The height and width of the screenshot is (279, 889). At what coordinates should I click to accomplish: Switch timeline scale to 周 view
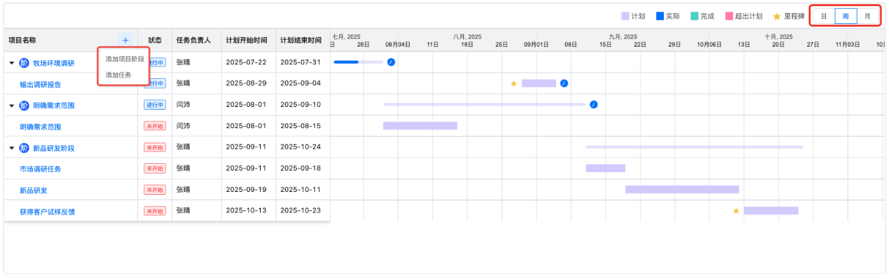pos(846,16)
